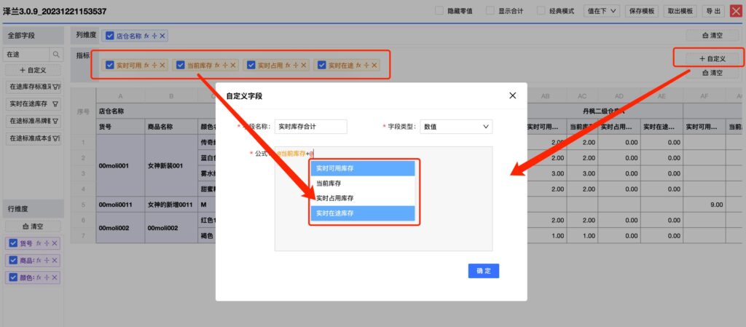Remove the 店仓名称 chip with its X
746x327 pixels.
point(162,36)
